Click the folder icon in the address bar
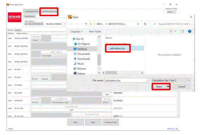Viewport: 203px width, 135px height. coord(91,24)
